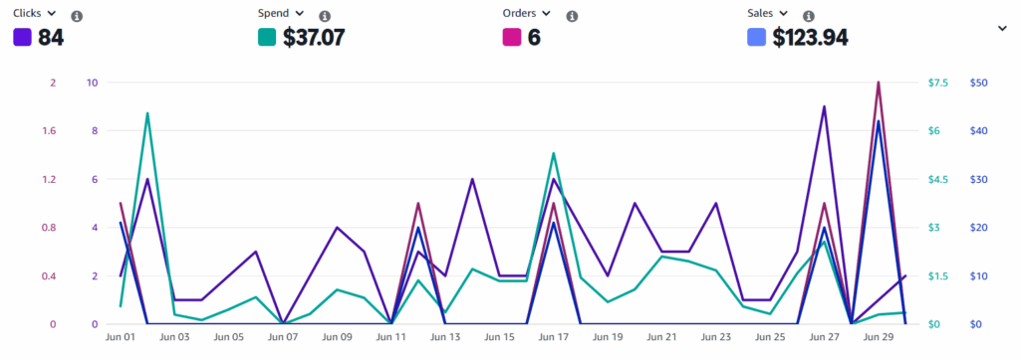Click the info icon next to Sales

click(x=809, y=16)
